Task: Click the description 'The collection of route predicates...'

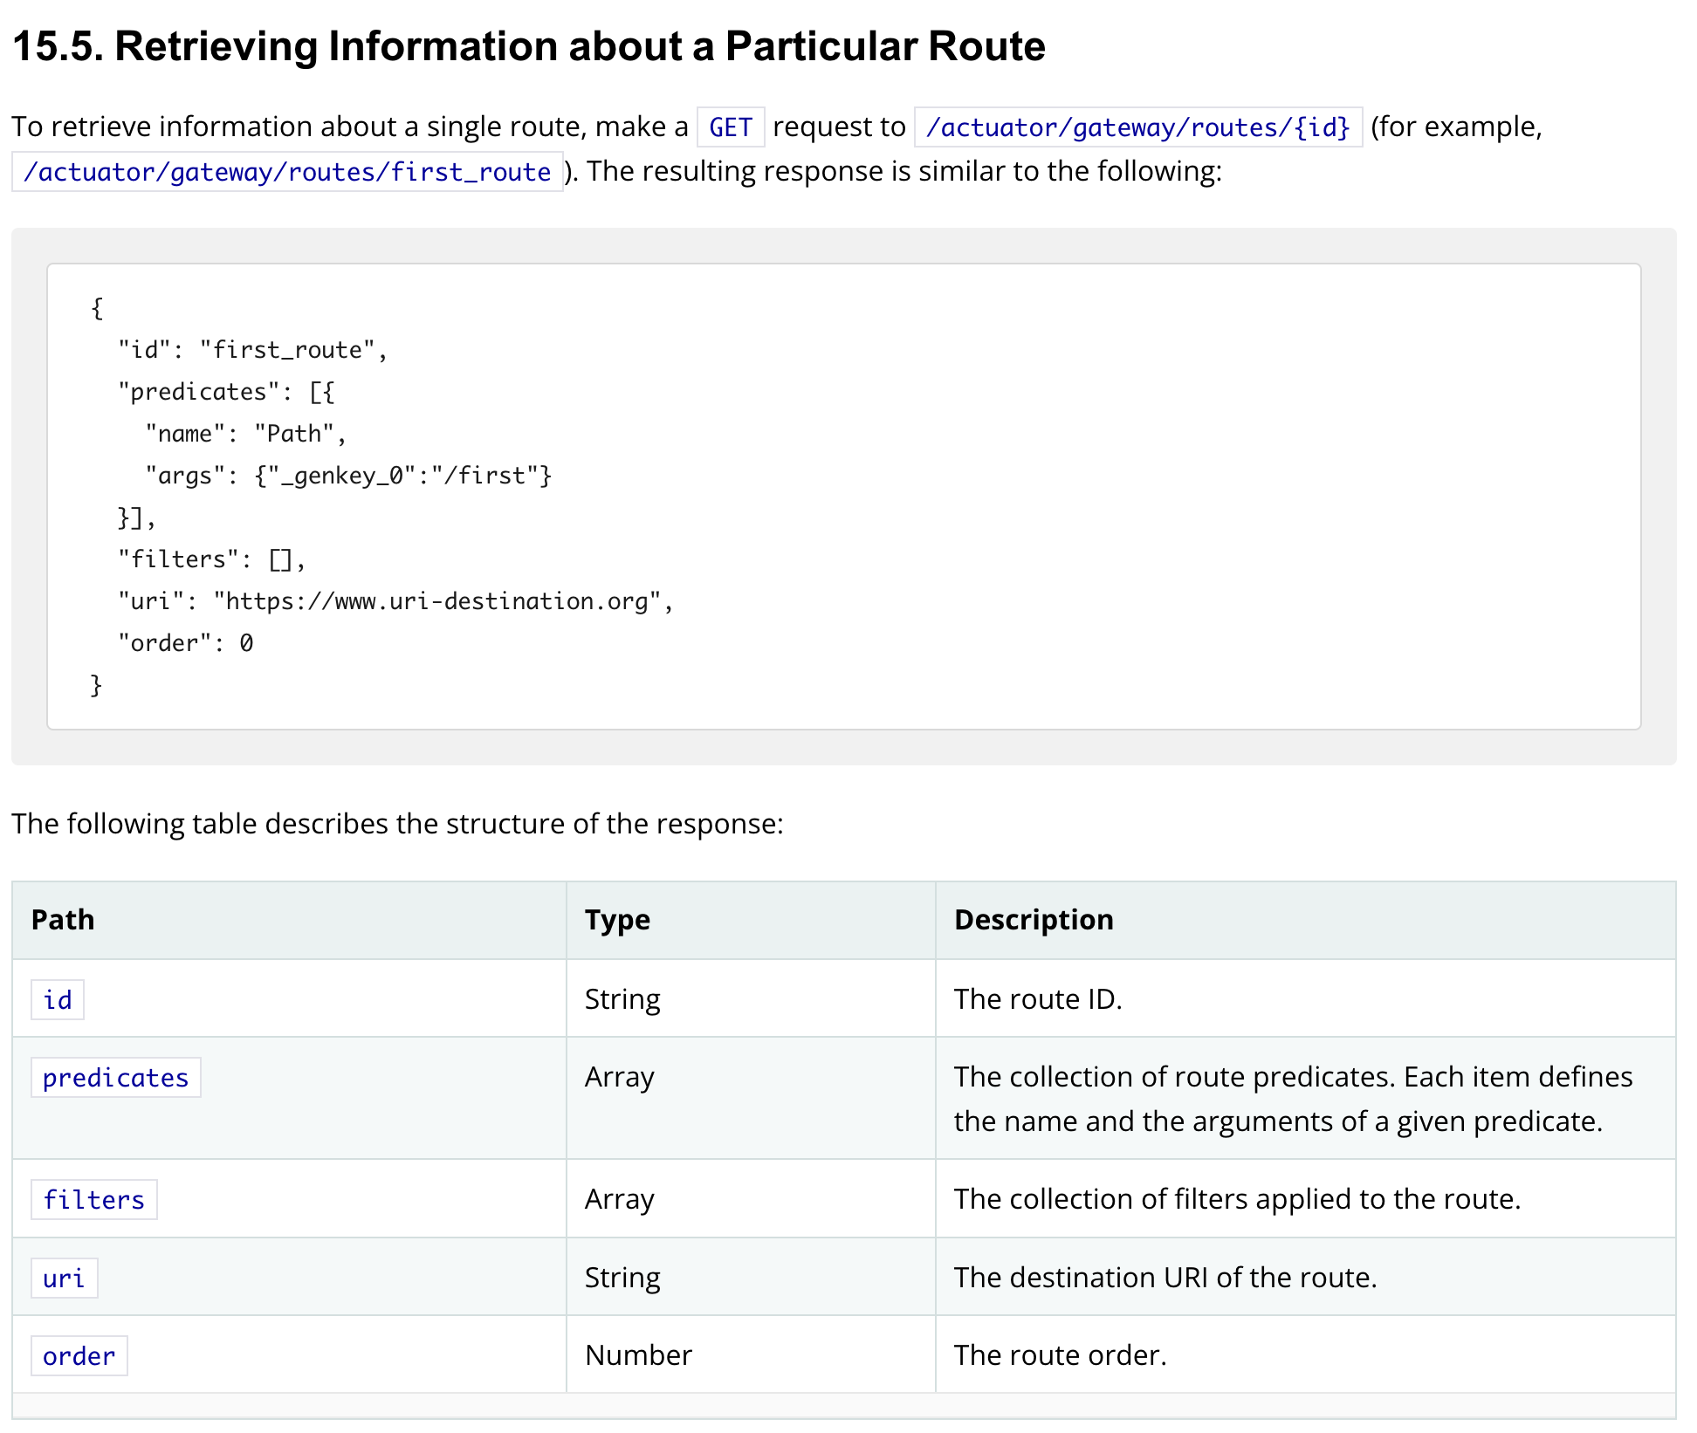Action: pos(1293,1099)
